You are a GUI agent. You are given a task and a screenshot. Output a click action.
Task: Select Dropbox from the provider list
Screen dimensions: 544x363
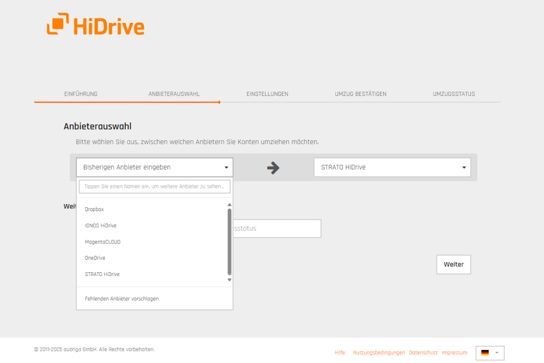[94, 209]
